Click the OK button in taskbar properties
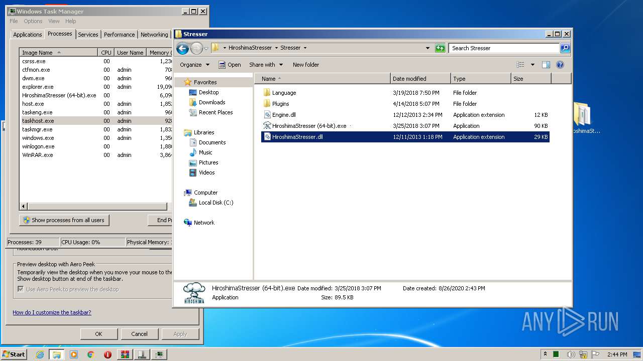 99,334
